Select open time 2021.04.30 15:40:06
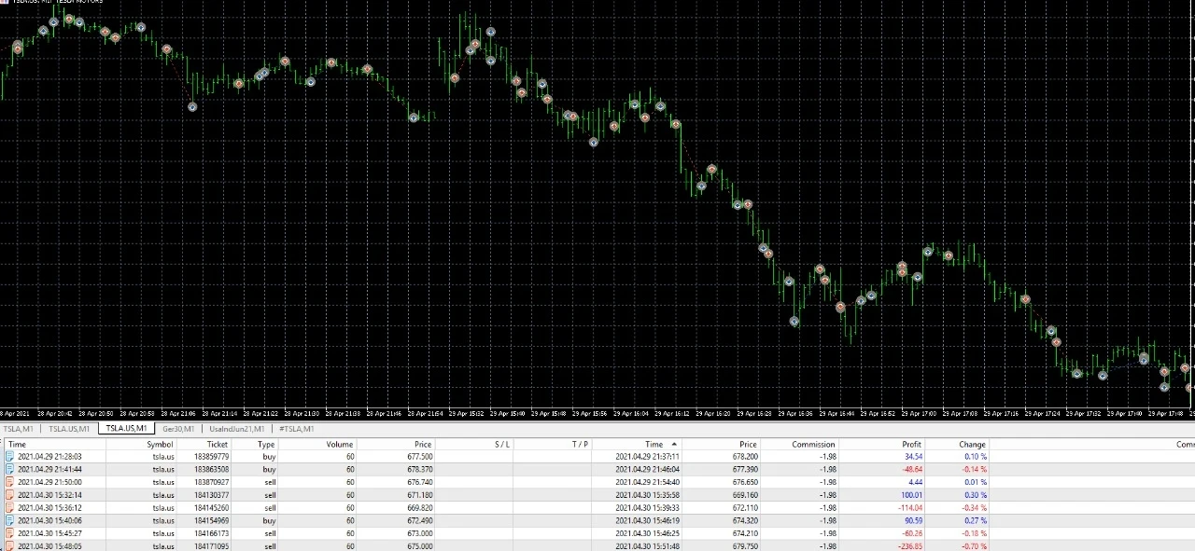 pyautogui.click(x=49, y=520)
